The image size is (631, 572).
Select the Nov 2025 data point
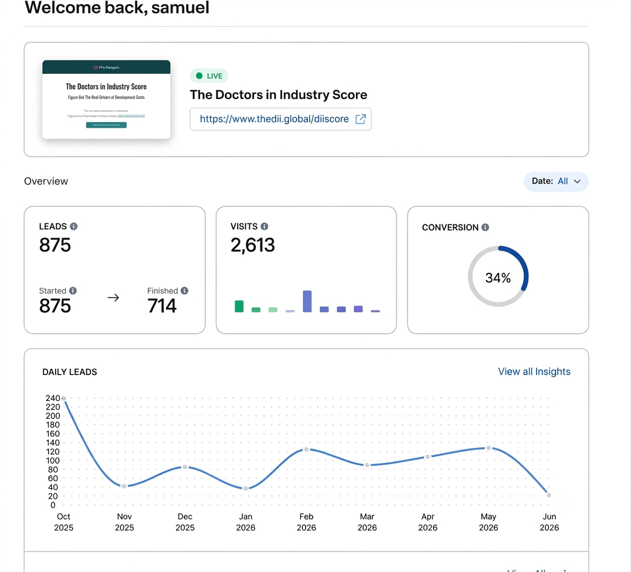click(x=124, y=486)
